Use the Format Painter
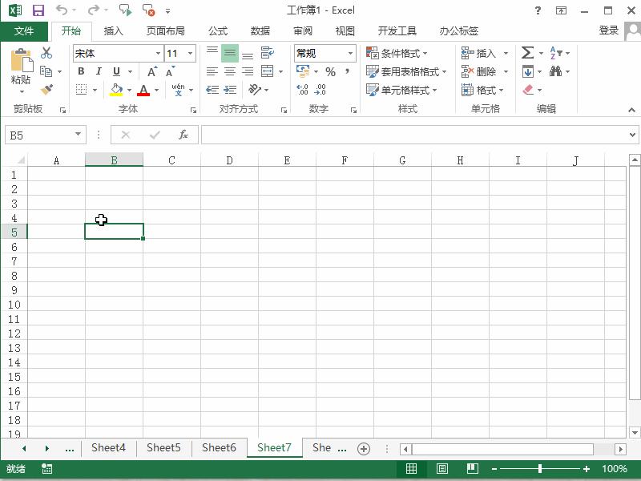The width and height of the screenshot is (641, 481). [x=46, y=89]
